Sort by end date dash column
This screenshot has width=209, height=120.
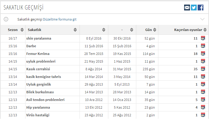132,30
